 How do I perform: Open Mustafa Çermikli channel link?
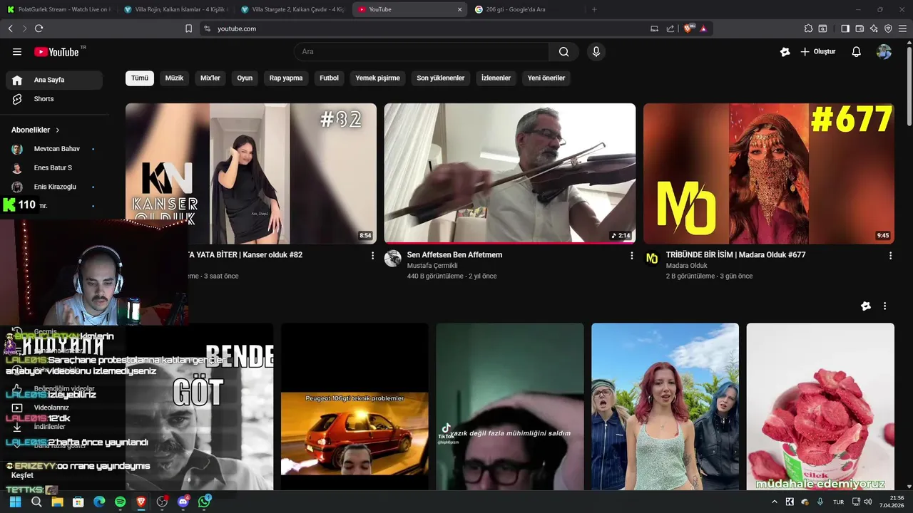tap(432, 266)
